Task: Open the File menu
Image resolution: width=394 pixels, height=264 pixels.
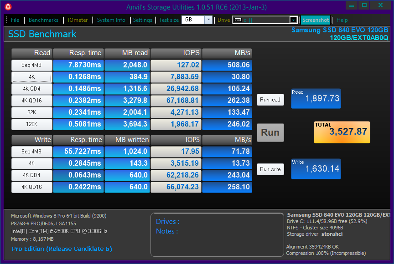Action: point(15,20)
